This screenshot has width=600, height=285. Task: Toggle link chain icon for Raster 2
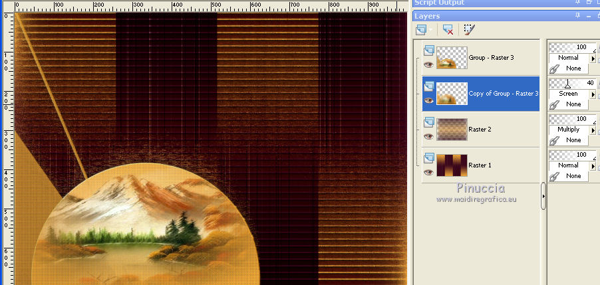(553, 141)
